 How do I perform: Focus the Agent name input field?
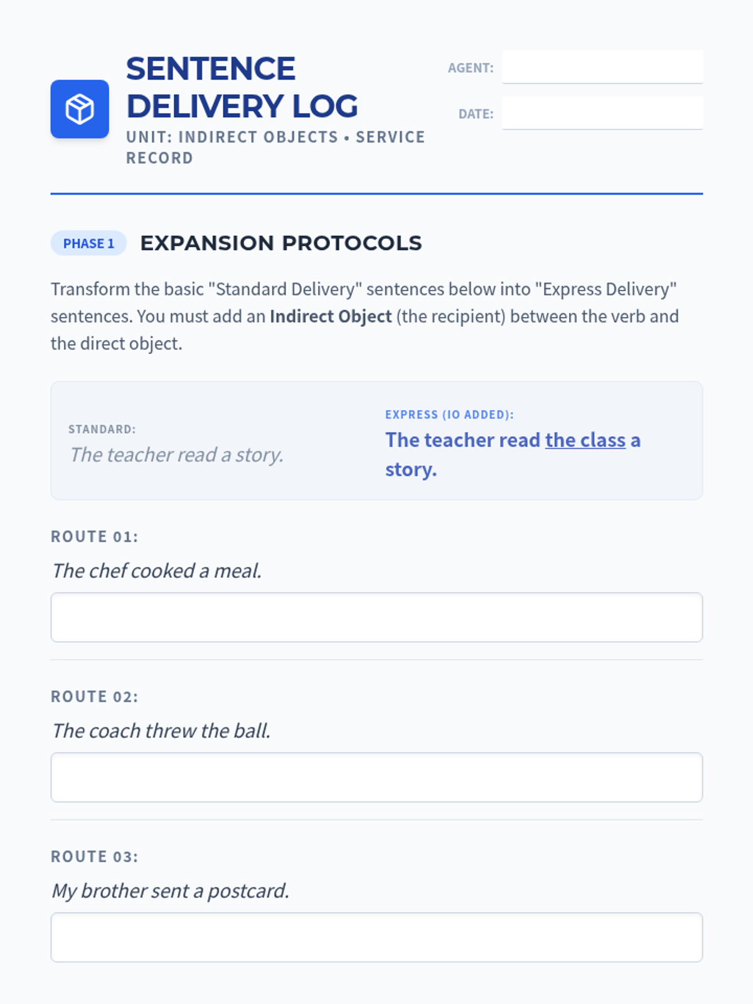tap(602, 67)
